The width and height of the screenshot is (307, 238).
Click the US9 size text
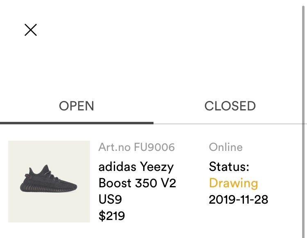110,200
